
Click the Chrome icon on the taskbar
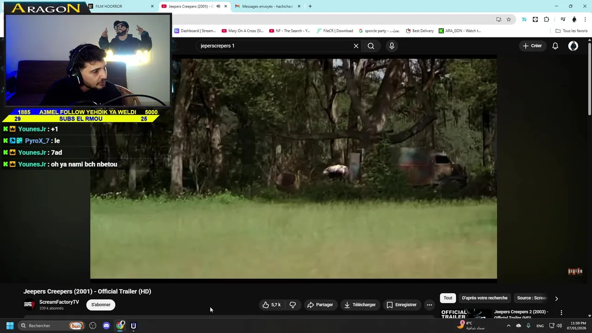click(120, 326)
